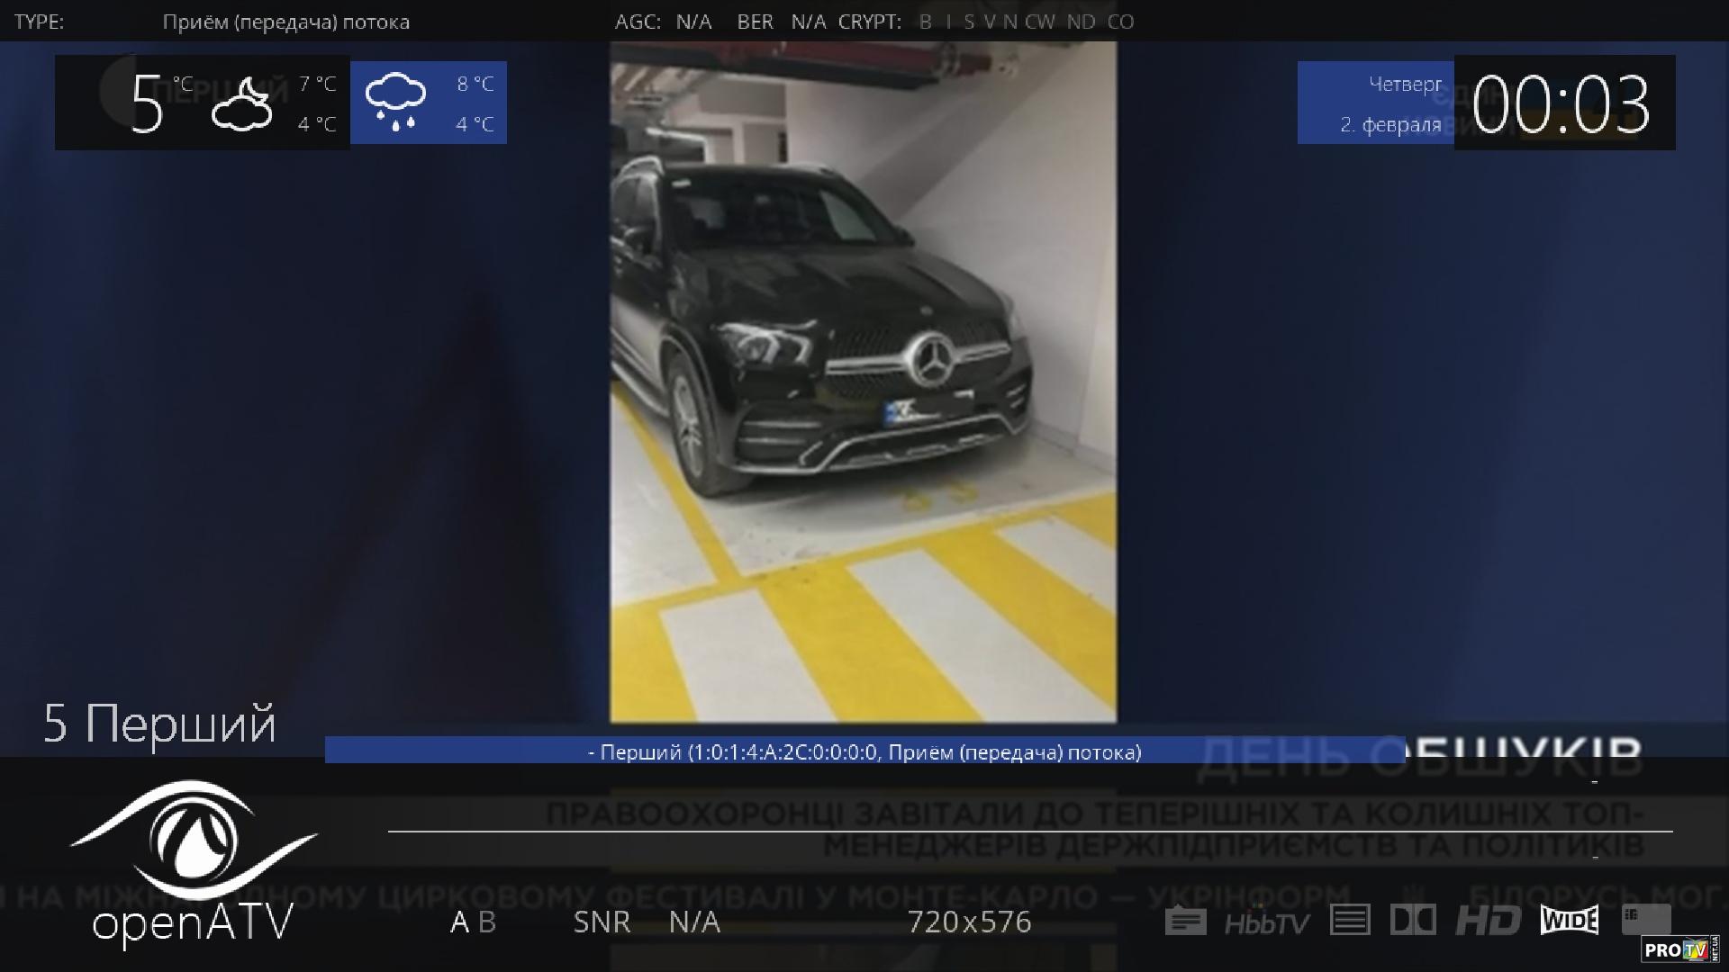Click the HD format indicator
The width and height of the screenshot is (1729, 972).
pos(1488,920)
